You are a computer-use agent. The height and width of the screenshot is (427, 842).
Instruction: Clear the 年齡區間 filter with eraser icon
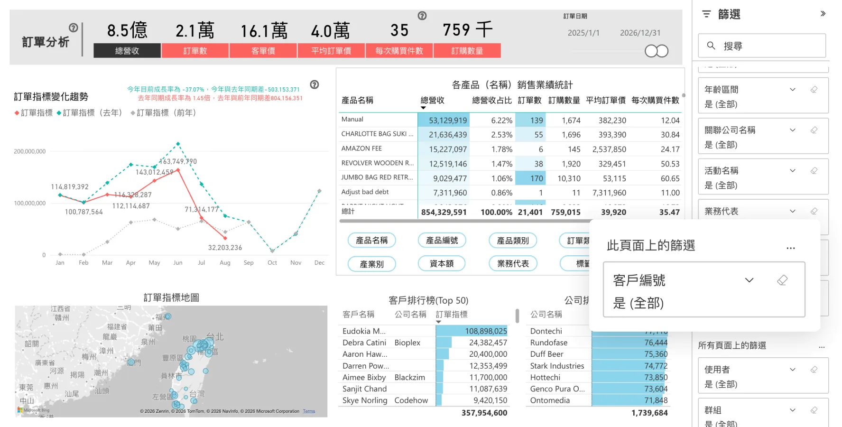[x=814, y=89]
